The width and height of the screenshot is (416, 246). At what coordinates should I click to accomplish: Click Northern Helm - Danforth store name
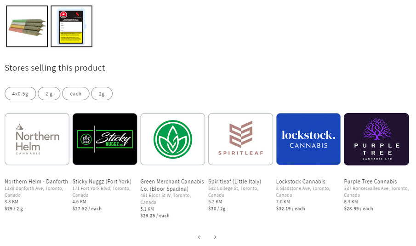tap(36, 182)
